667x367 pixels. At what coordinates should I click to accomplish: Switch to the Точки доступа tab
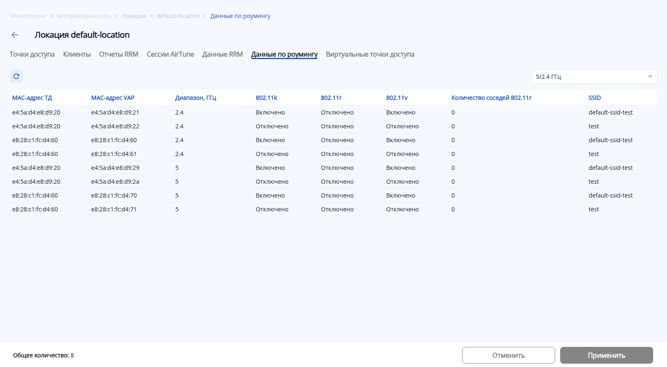point(32,55)
